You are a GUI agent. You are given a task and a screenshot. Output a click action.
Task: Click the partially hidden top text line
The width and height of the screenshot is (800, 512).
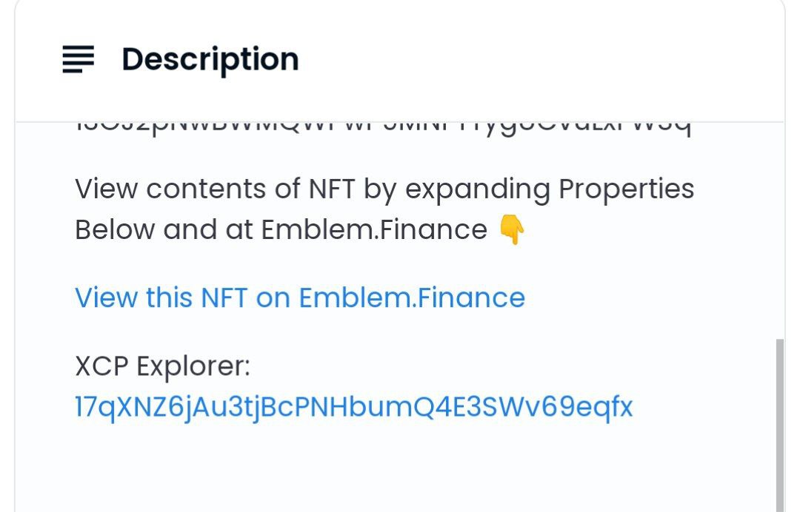pyautogui.click(x=383, y=127)
